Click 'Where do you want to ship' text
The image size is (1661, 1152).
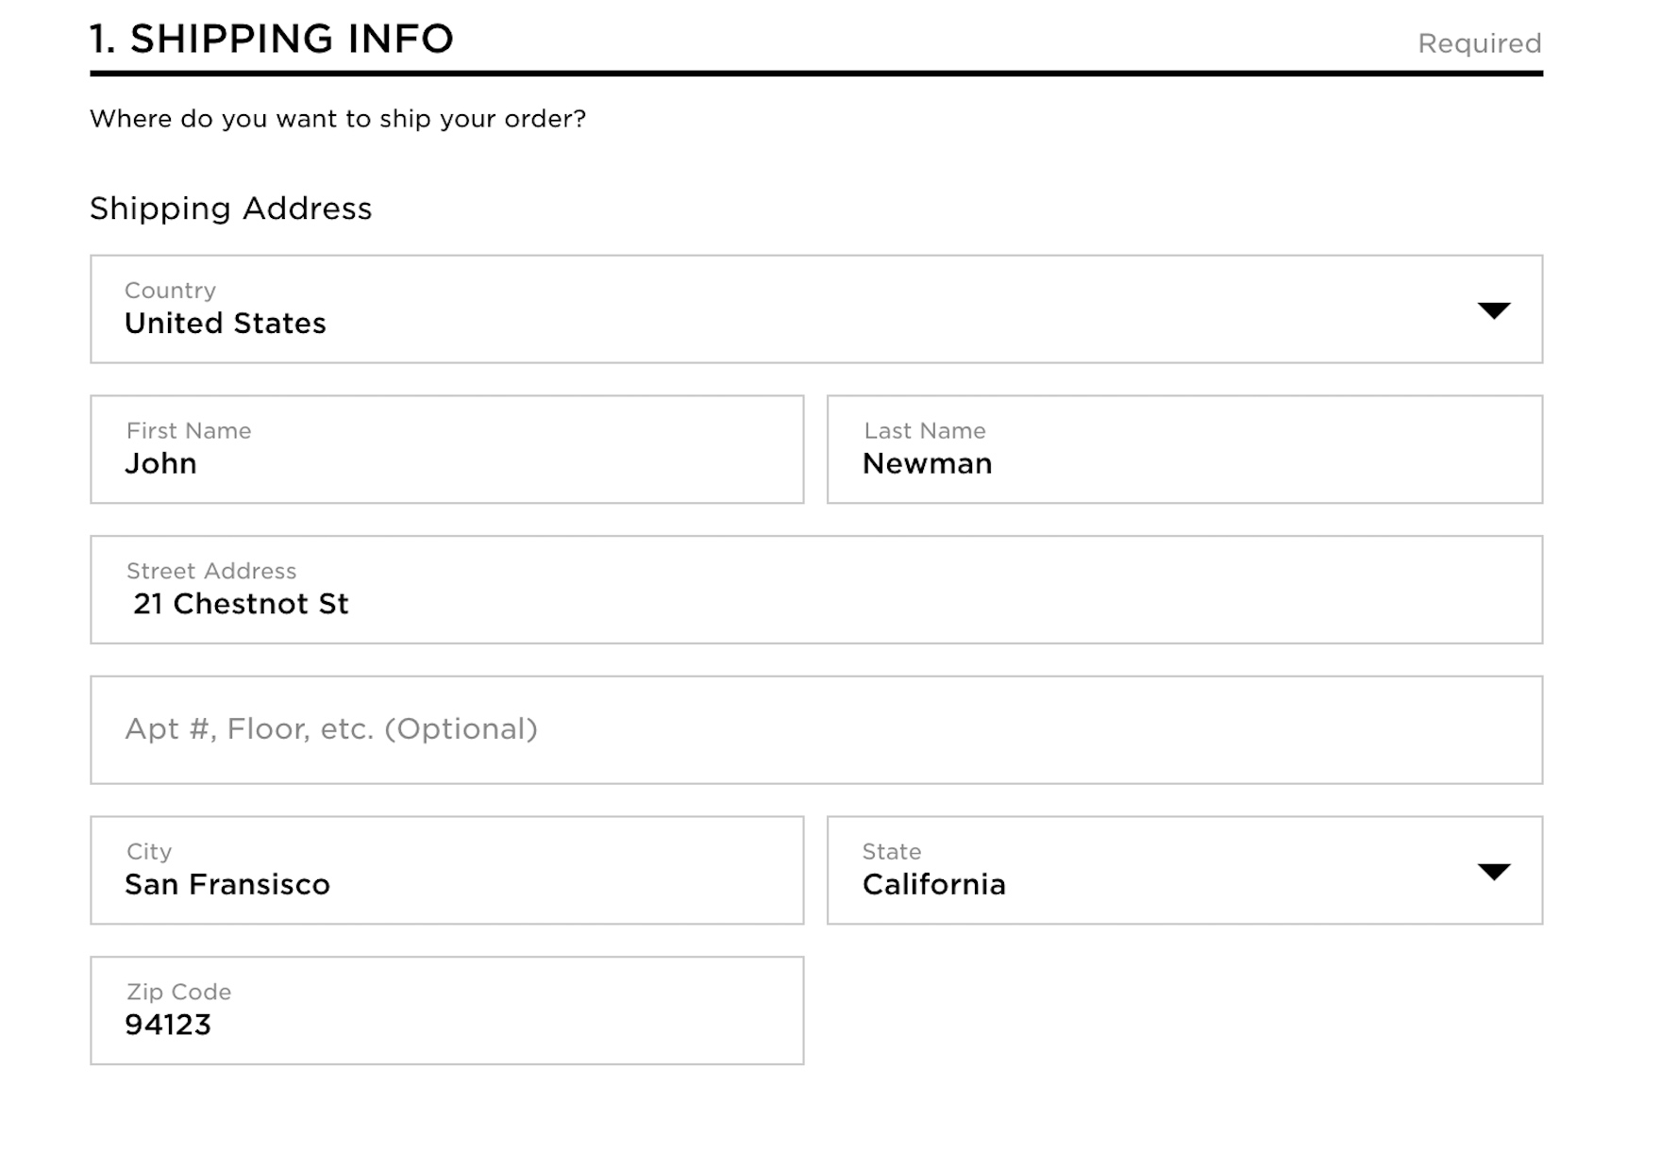pyautogui.click(x=338, y=119)
